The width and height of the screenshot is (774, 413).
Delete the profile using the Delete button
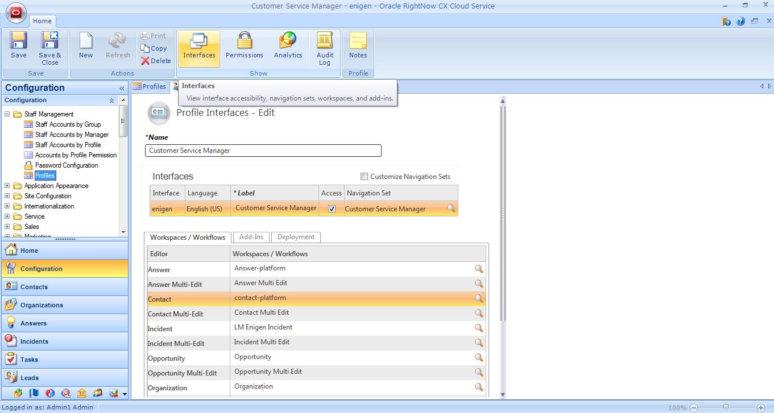(x=156, y=61)
